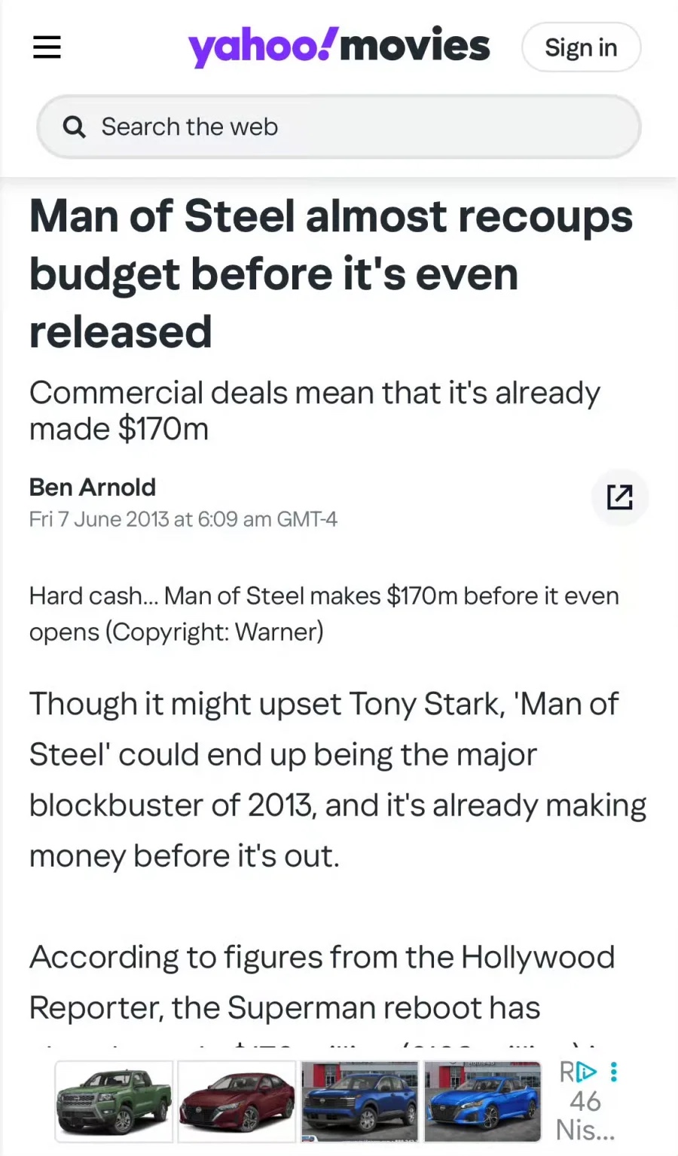The height and width of the screenshot is (1156, 678).
Task: Open the blue Nissan SUV ad
Action: [359, 1101]
